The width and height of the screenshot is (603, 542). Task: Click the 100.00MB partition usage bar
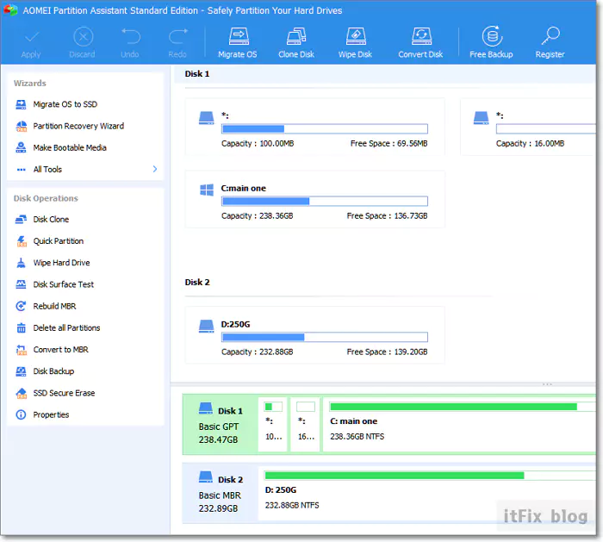pos(325,129)
